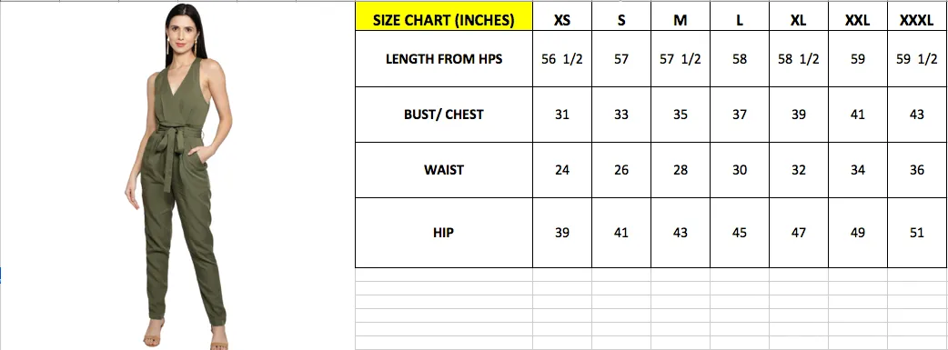The image size is (948, 350).
Task: Select the green jumpsuit model image
Action: tap(179, 175)
